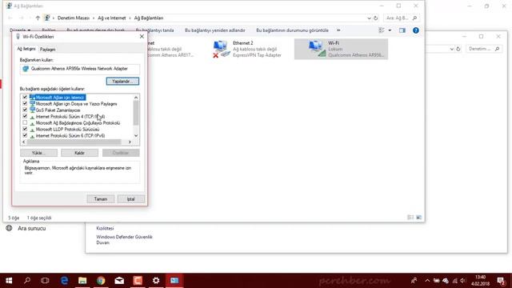
Task: Close the Wi-Fi Özellikleri dialog
Action: tap(142, 37)
